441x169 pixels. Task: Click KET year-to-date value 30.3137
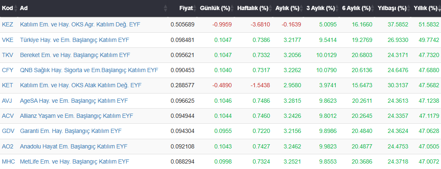tap(398, 85)
